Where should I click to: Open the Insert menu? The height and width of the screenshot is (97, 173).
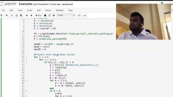coord(29,10)
